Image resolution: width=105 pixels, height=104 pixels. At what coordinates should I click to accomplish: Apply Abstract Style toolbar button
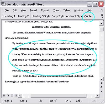pos(74,16)
